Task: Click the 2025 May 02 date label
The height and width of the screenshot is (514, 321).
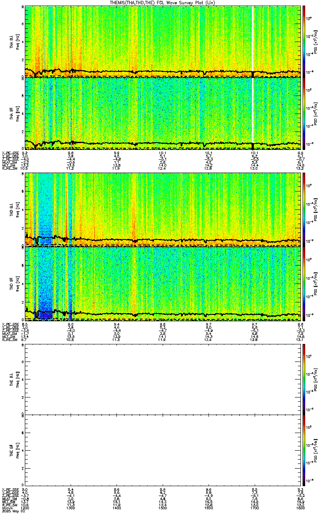Action: [12, 510]
